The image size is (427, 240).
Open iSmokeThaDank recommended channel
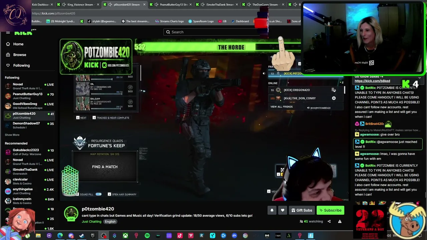tap(29, 172)
